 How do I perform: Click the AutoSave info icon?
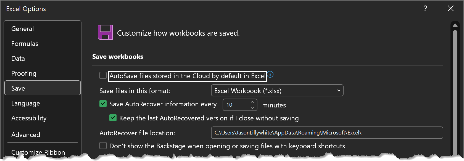pyautogui.click(x=270, y=74)
